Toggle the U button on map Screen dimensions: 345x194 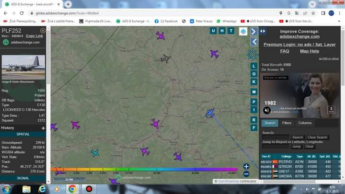(213, 31)
